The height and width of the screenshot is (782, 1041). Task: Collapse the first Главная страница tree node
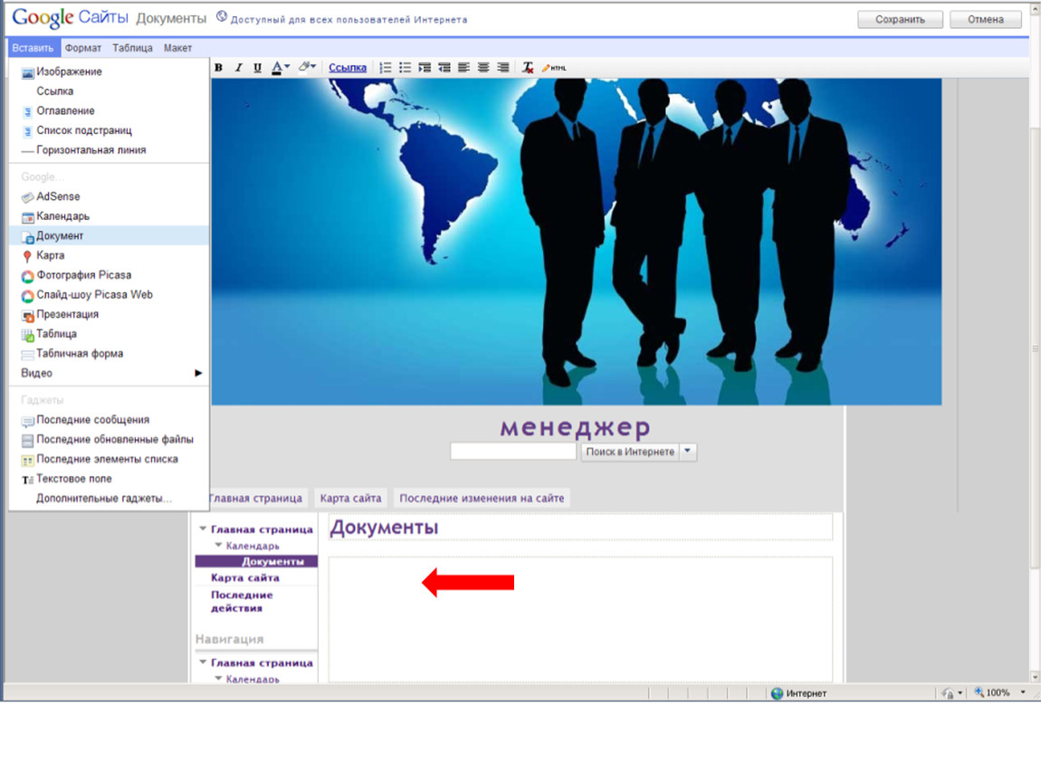pos(203,529)
